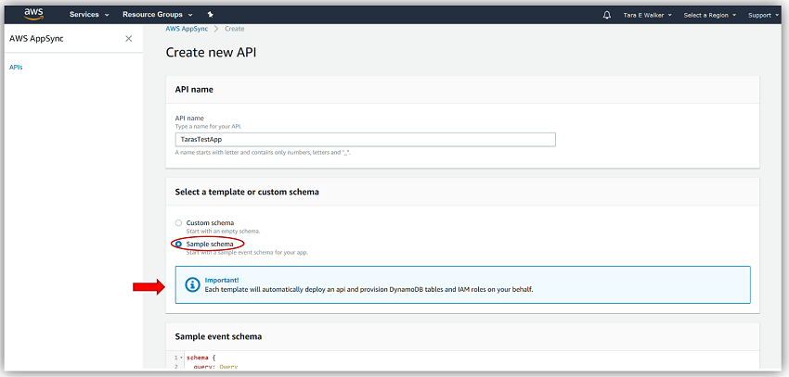Open the Select a Region dropdown
789x377 pixels.
710,15
